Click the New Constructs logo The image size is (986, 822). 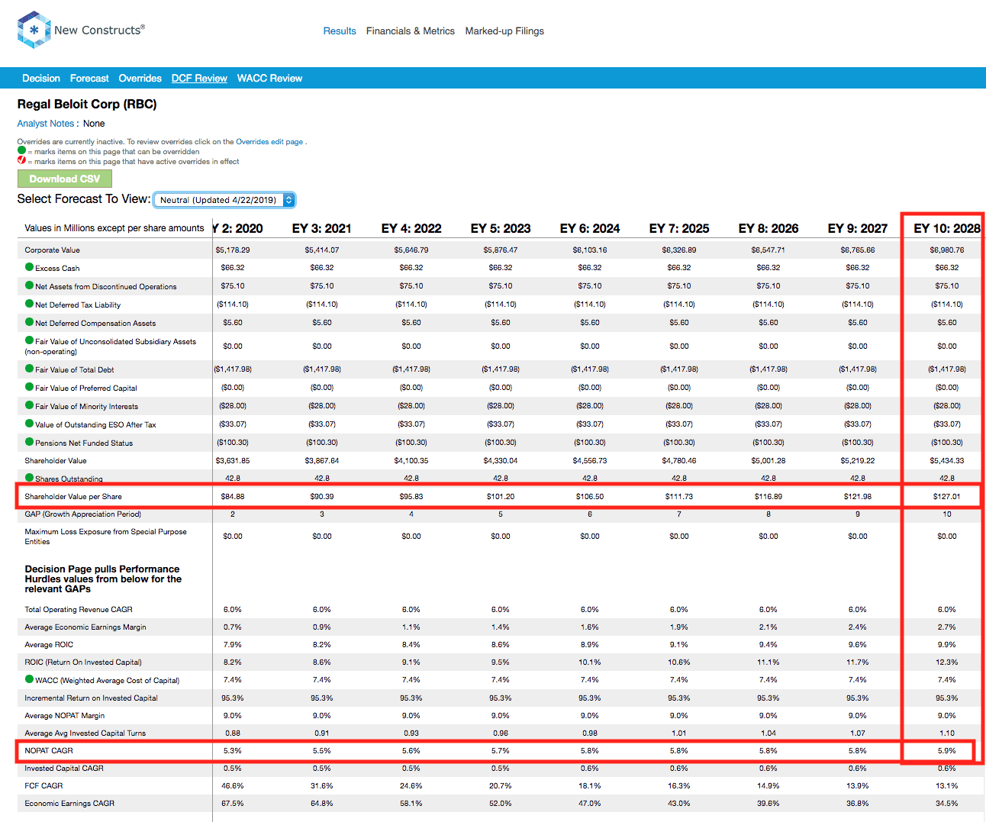[81, 30]
